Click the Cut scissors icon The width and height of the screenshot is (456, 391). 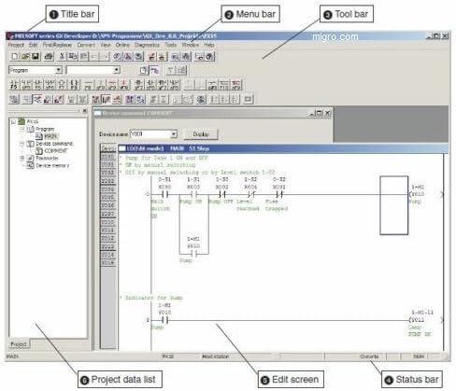click(x=62, y=56)
